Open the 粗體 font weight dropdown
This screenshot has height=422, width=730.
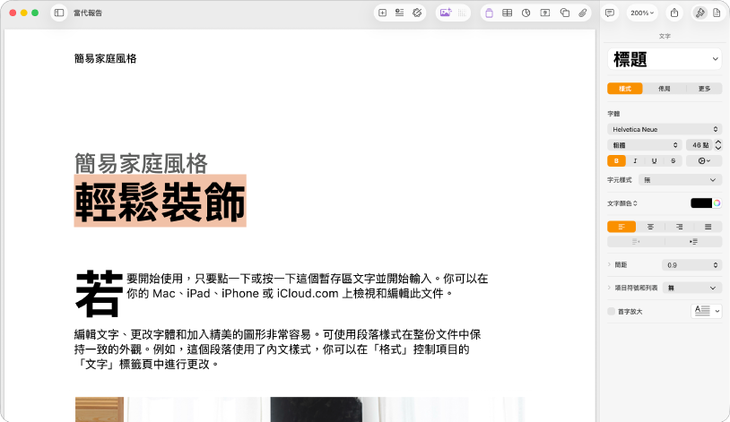click(x=644, y=145)
